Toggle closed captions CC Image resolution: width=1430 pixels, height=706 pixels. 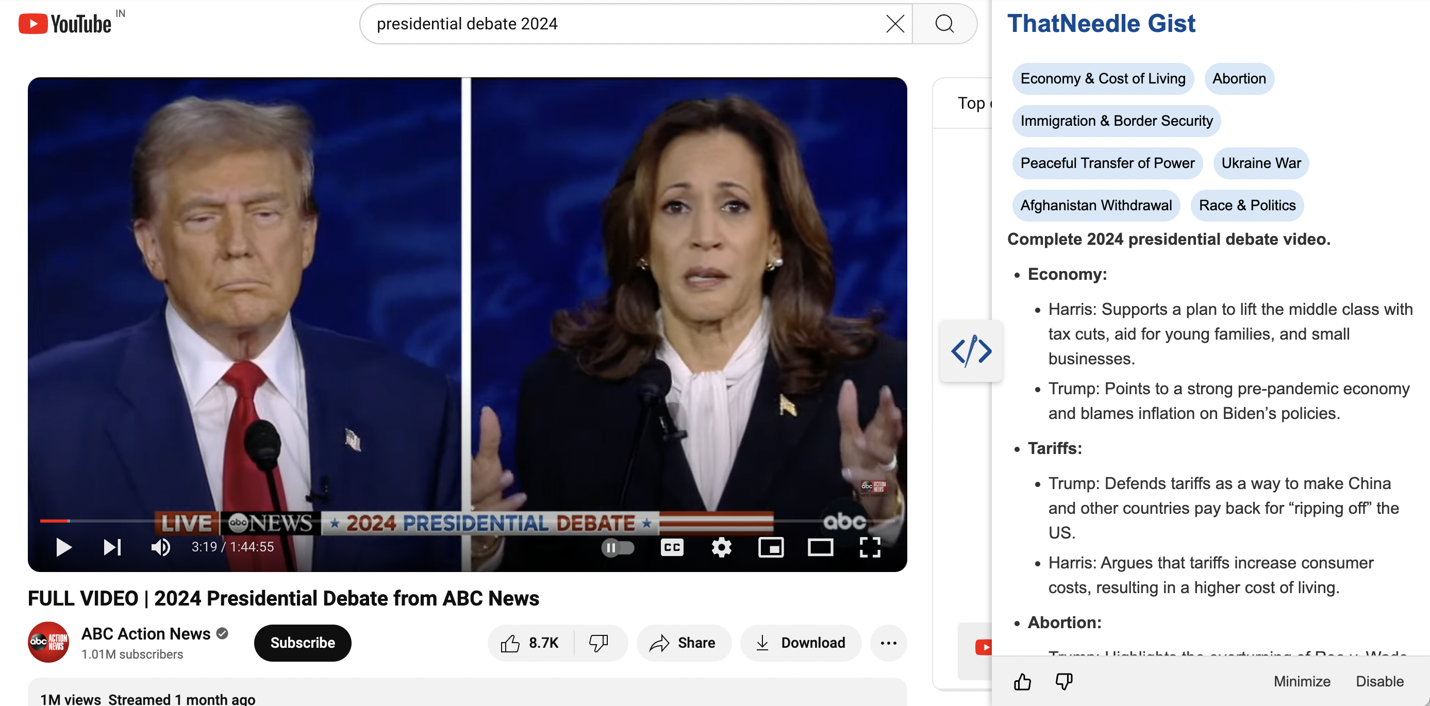tap(672, 548)
